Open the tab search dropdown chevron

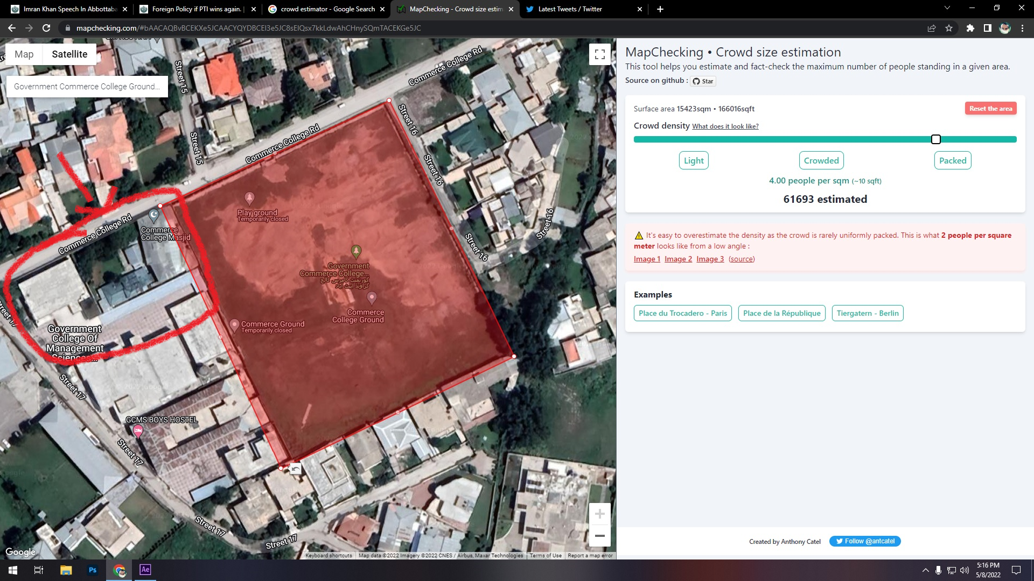coord(947,8)
